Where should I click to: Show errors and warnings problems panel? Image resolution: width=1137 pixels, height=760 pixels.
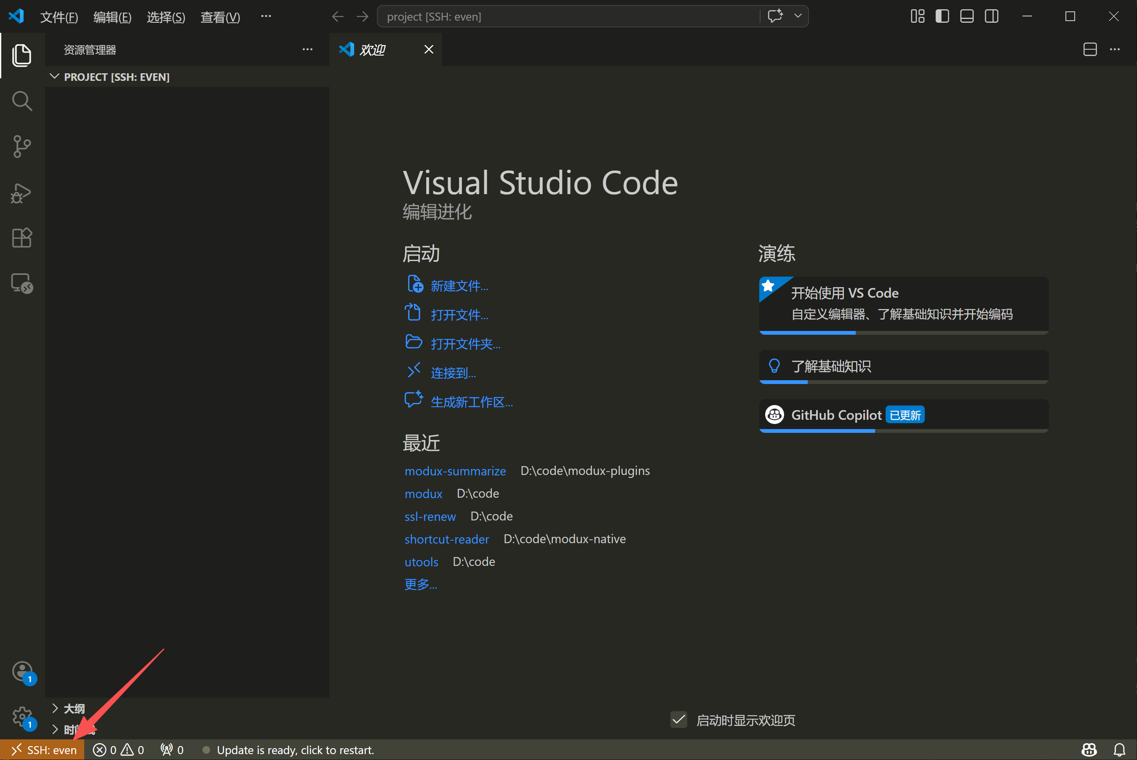coord(118,750)
